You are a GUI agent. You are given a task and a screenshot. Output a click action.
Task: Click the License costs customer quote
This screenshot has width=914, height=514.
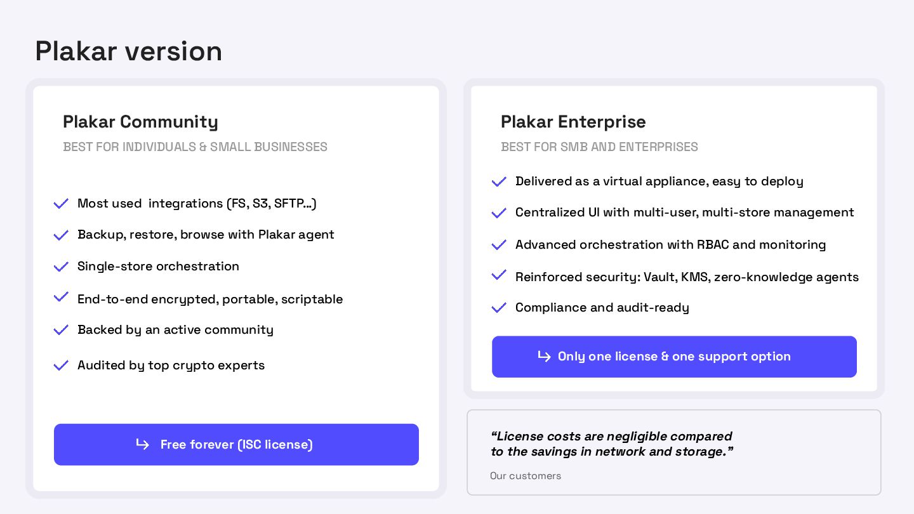(x=612, y=444)
